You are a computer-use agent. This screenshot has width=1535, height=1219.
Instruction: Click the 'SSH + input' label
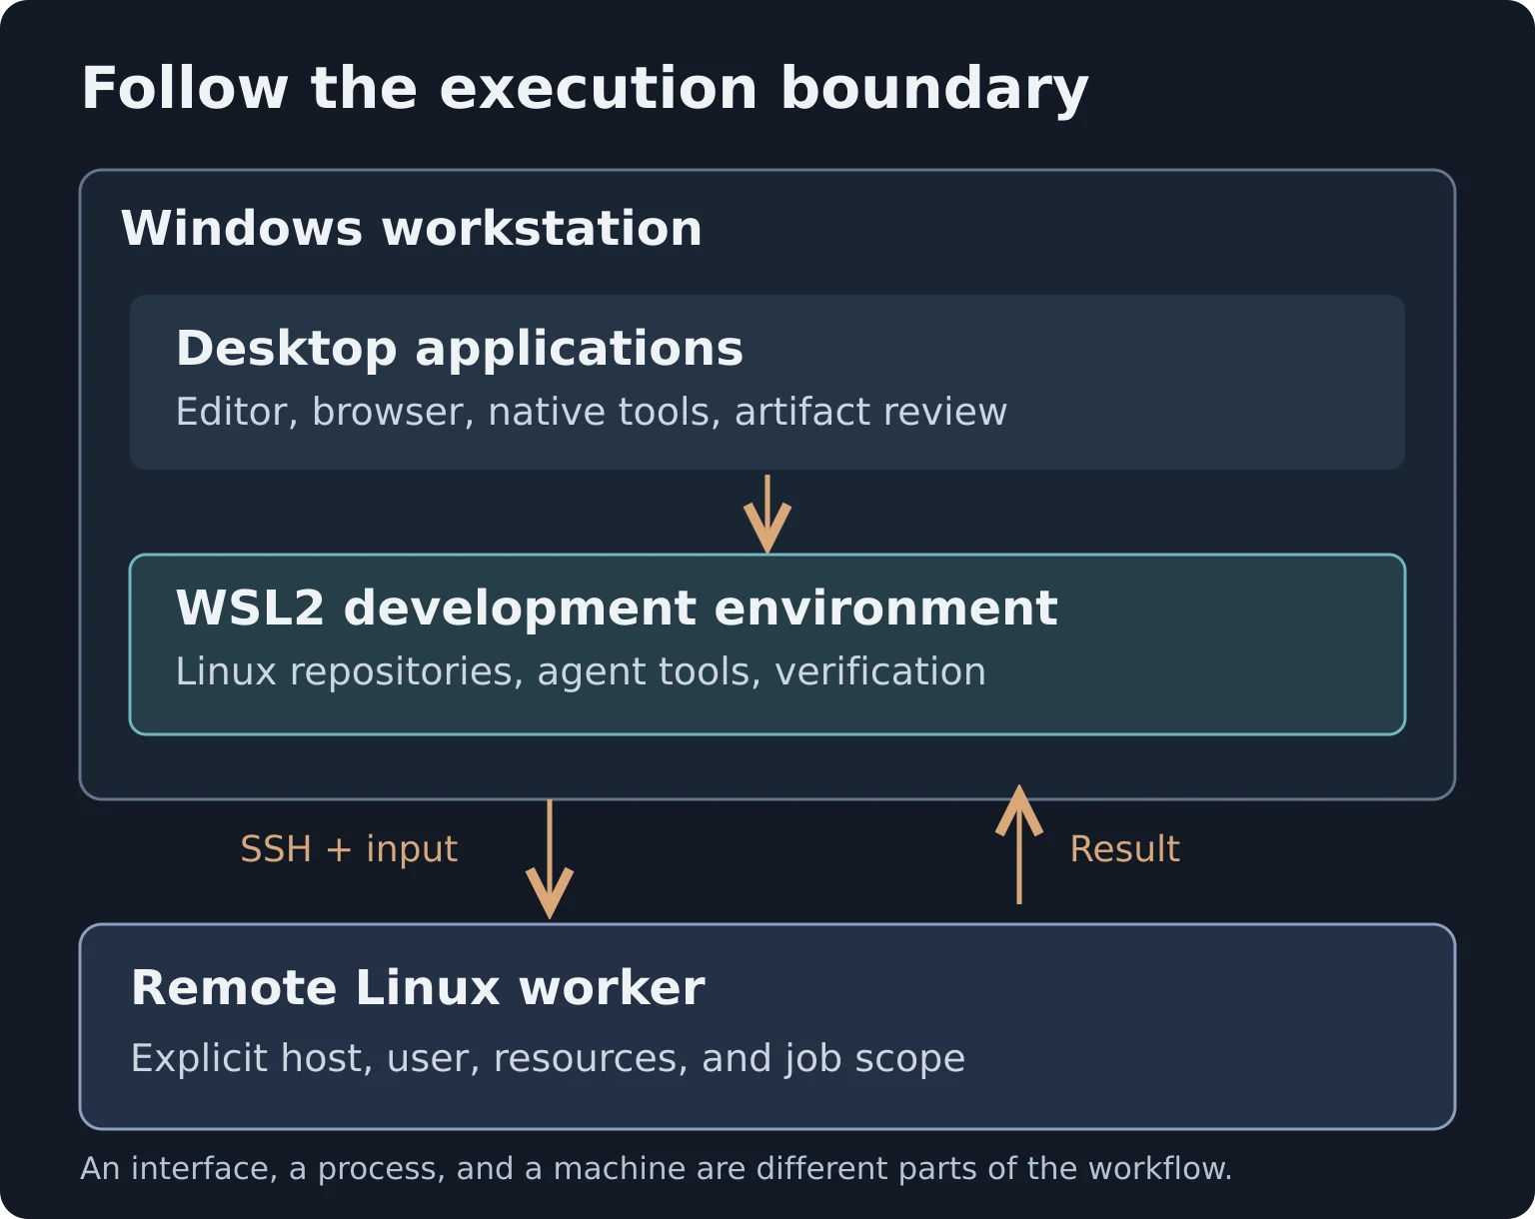tap(349, 849)
